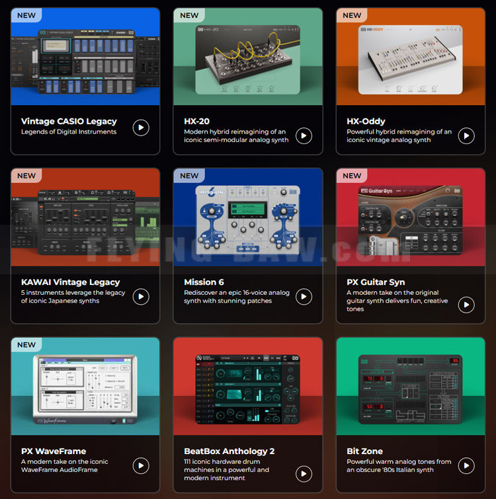
Task: Click the NEW badge on KAWAI Vintage Legacy
Action: point(26,176)
